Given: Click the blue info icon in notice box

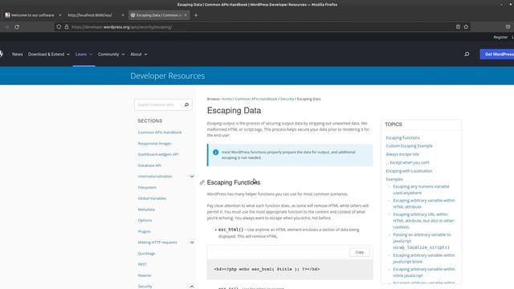Looking at the screenshot, I should click(215, 152).
